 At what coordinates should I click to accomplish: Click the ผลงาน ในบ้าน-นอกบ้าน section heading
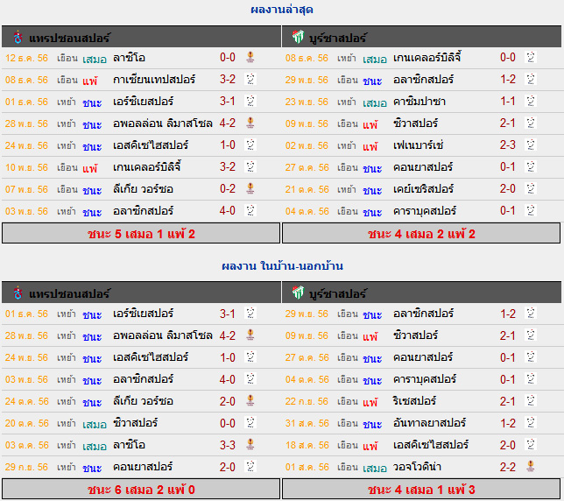(x=282, y=265)
